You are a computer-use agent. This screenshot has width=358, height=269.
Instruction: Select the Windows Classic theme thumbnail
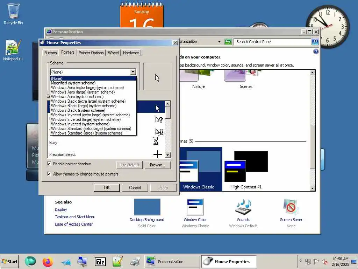pos(200,169)
